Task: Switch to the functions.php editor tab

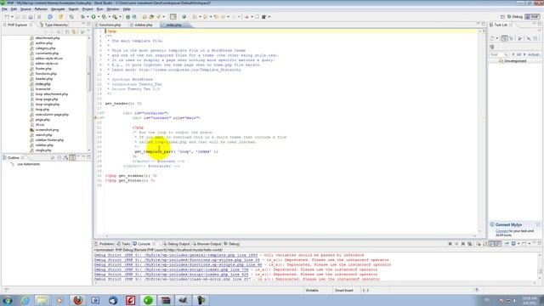Action: click(x=110, y=25)
